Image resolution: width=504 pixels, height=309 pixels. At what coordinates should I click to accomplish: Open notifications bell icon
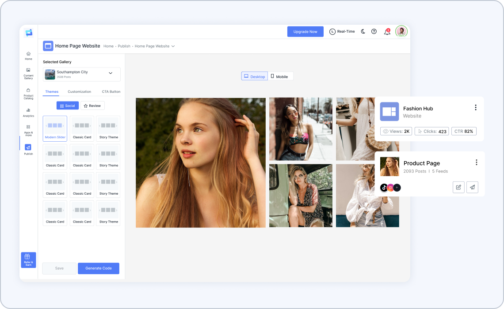[x=387, y=31]
